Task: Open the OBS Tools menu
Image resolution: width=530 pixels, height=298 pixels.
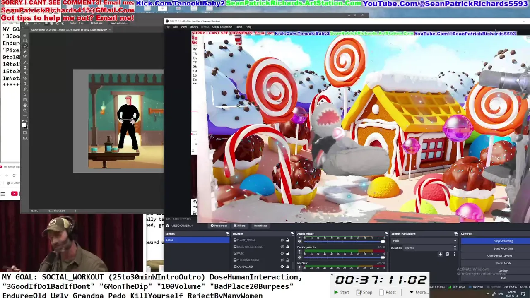Action: pyautogui.click(x=239, y=27)
